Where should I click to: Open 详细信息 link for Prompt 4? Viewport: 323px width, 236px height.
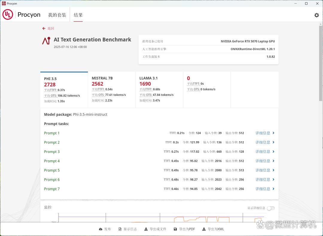point(263,161)
